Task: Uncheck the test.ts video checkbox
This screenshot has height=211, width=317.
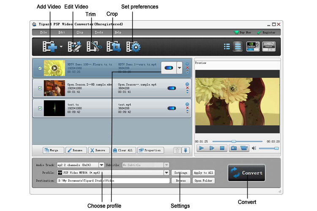Action: click(x=40, y=108)
